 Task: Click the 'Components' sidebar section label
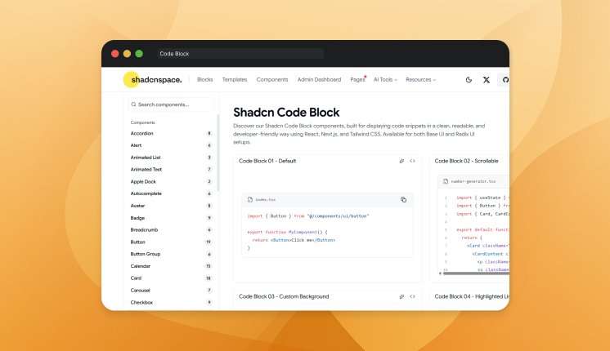[x=143, y=122]
